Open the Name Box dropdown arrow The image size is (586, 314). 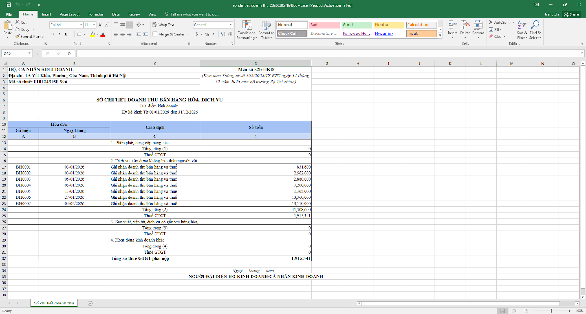pos(29,53)
